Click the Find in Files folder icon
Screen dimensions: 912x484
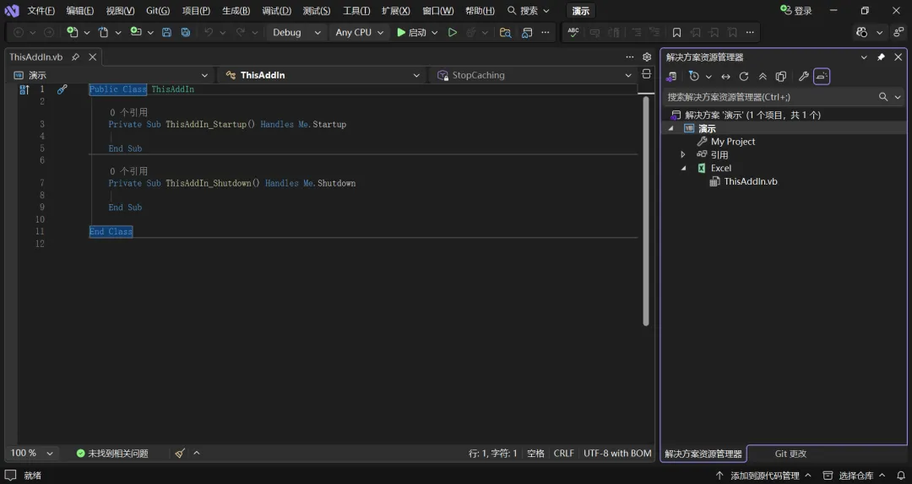tap(505, 32)
